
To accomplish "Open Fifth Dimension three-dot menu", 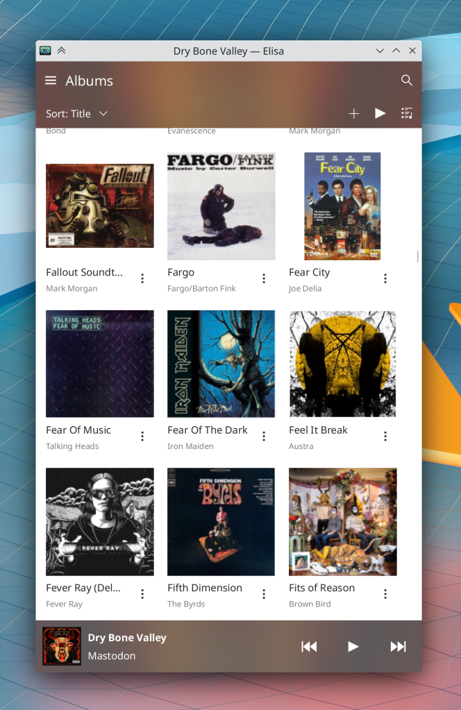I will (x=264, y=594).
